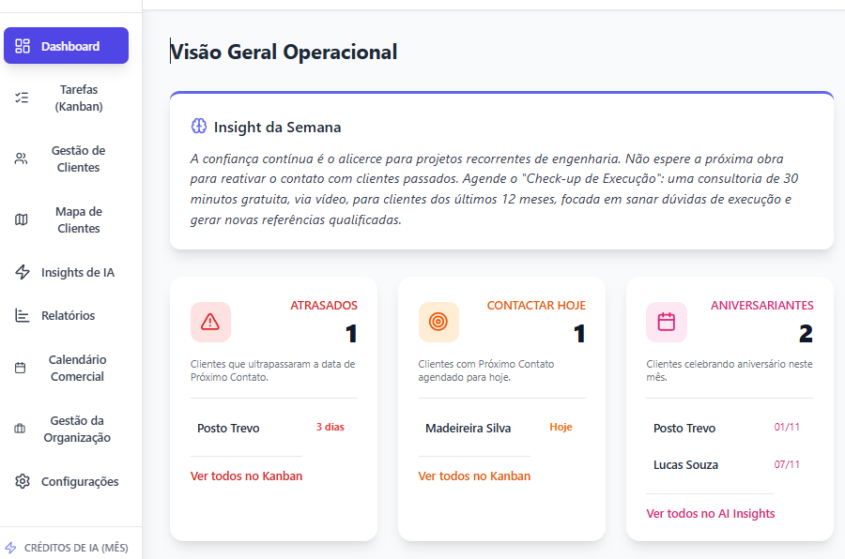Open the Mapa de Clientes map icon
The height and width of the screenshot is (559, 845).
[21, 219]
